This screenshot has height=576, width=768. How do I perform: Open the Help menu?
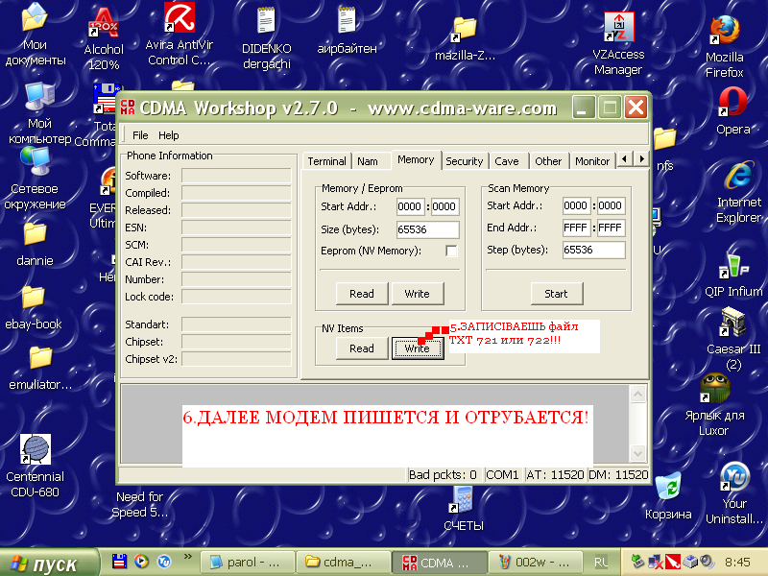169,135
